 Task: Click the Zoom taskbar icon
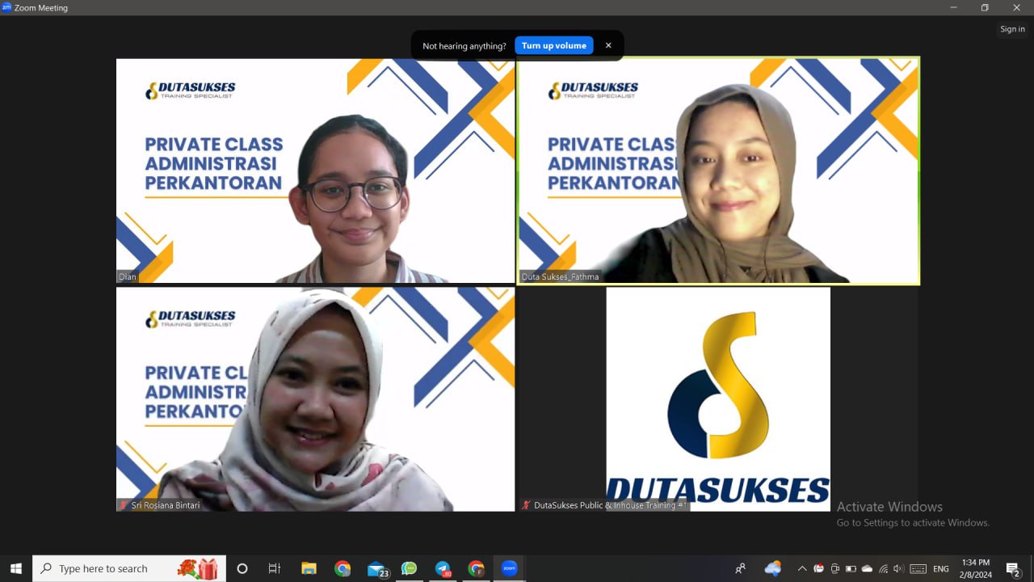(510, 568)
